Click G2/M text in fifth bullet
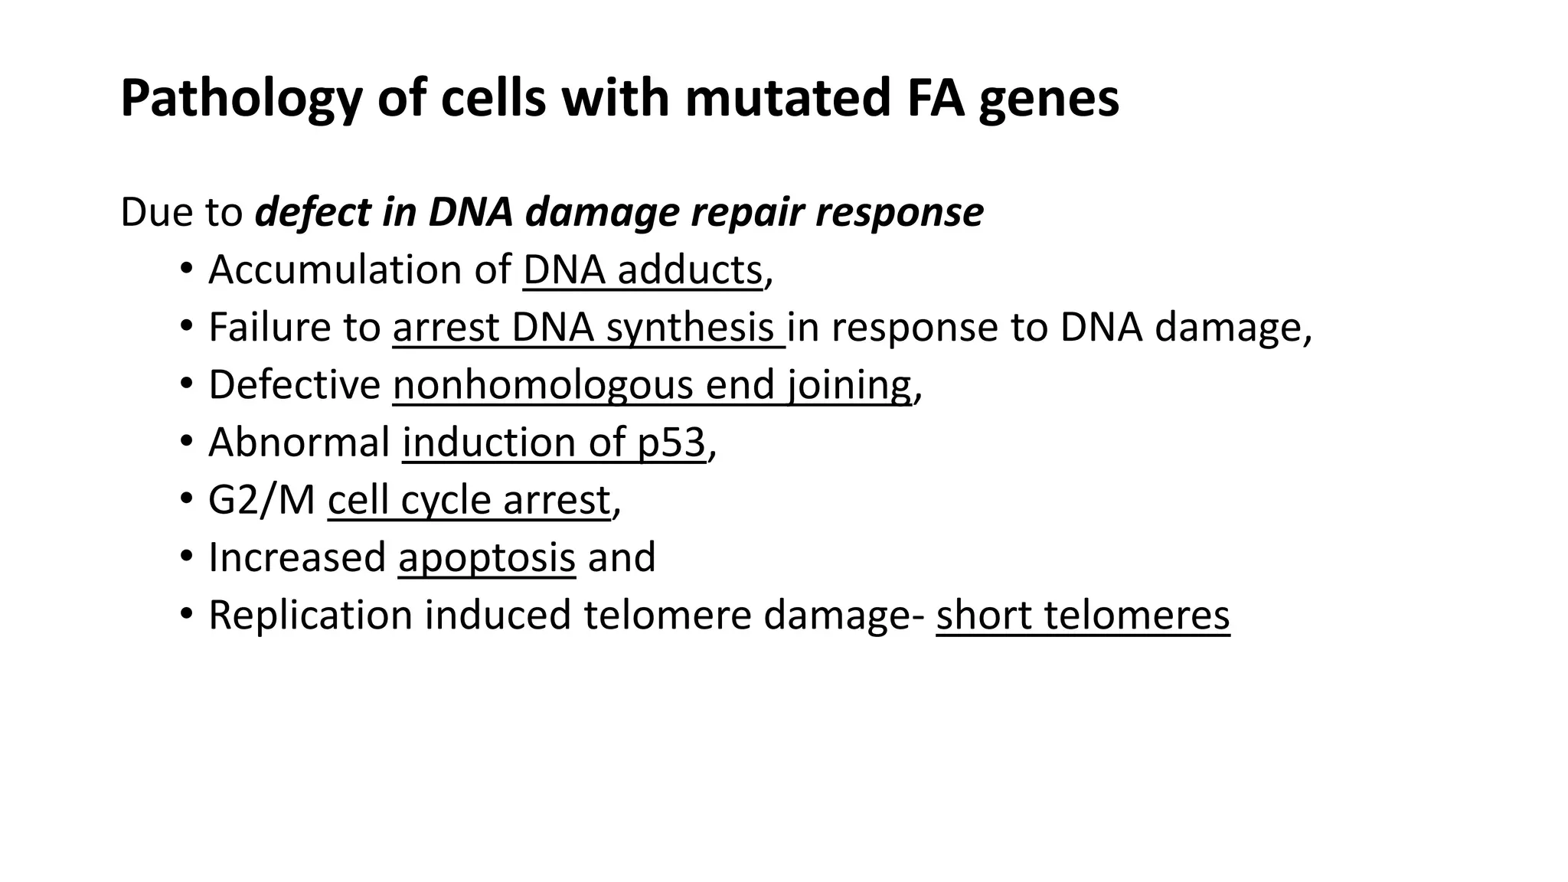 click(x=262, y=500)
